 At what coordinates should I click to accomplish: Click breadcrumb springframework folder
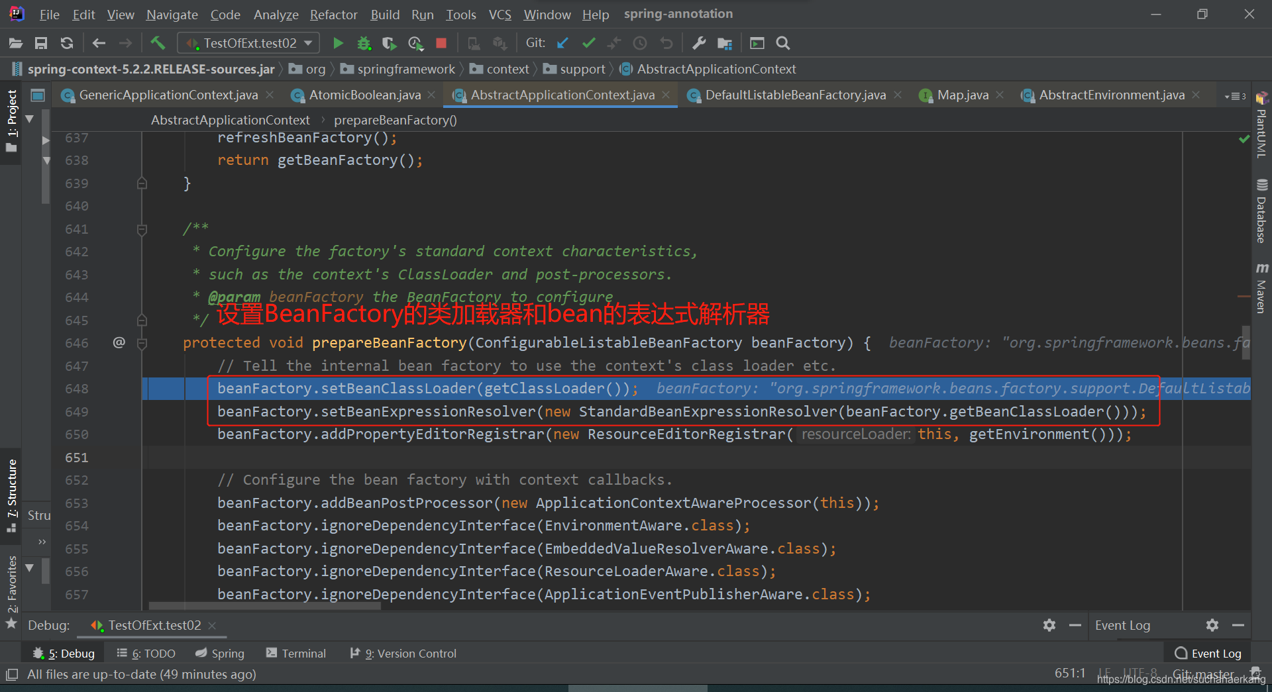[397, 69]
